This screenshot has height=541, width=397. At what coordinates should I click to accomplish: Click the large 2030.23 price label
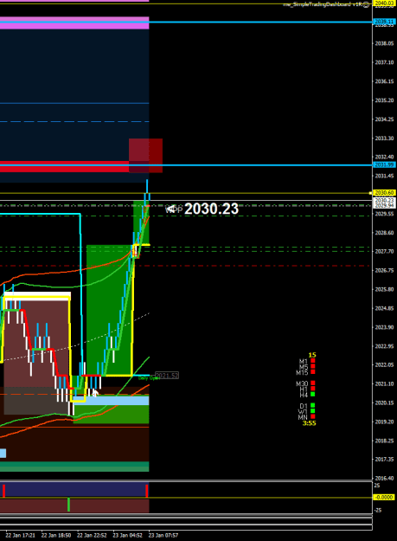click(211, 209)
